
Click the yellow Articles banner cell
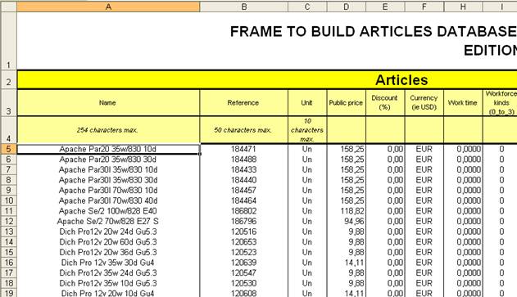point(267,79)
